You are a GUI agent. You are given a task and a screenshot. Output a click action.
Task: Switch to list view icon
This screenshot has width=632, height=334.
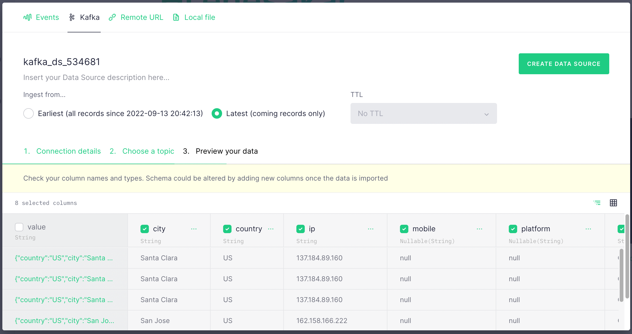(x=597, y=203)
